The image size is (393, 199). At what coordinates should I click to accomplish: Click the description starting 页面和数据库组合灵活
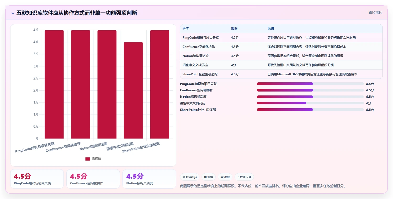click(x=305, y=56)
